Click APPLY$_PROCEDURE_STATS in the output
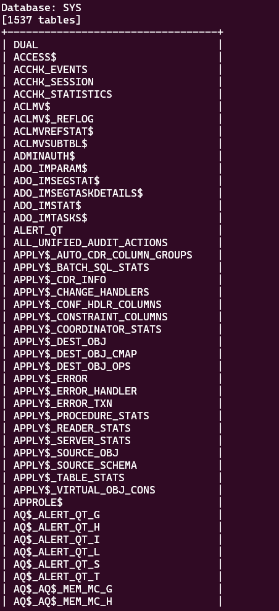 pyautogui.click(x=81, y=416)
